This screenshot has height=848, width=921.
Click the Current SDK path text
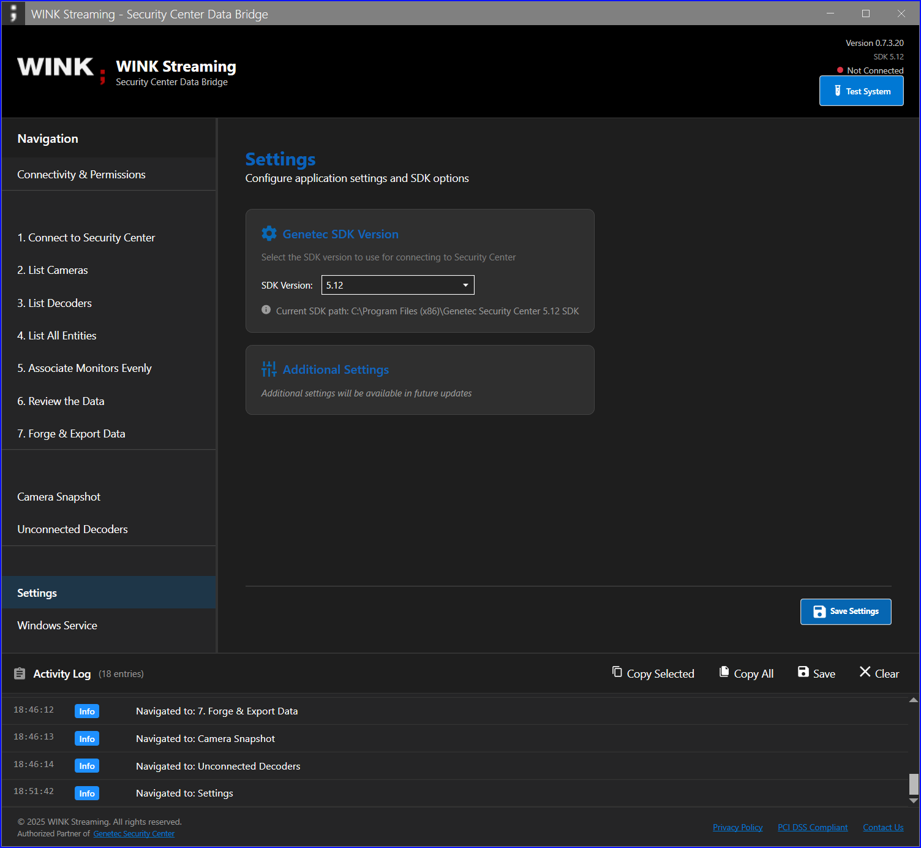click(x=427, y=311)
